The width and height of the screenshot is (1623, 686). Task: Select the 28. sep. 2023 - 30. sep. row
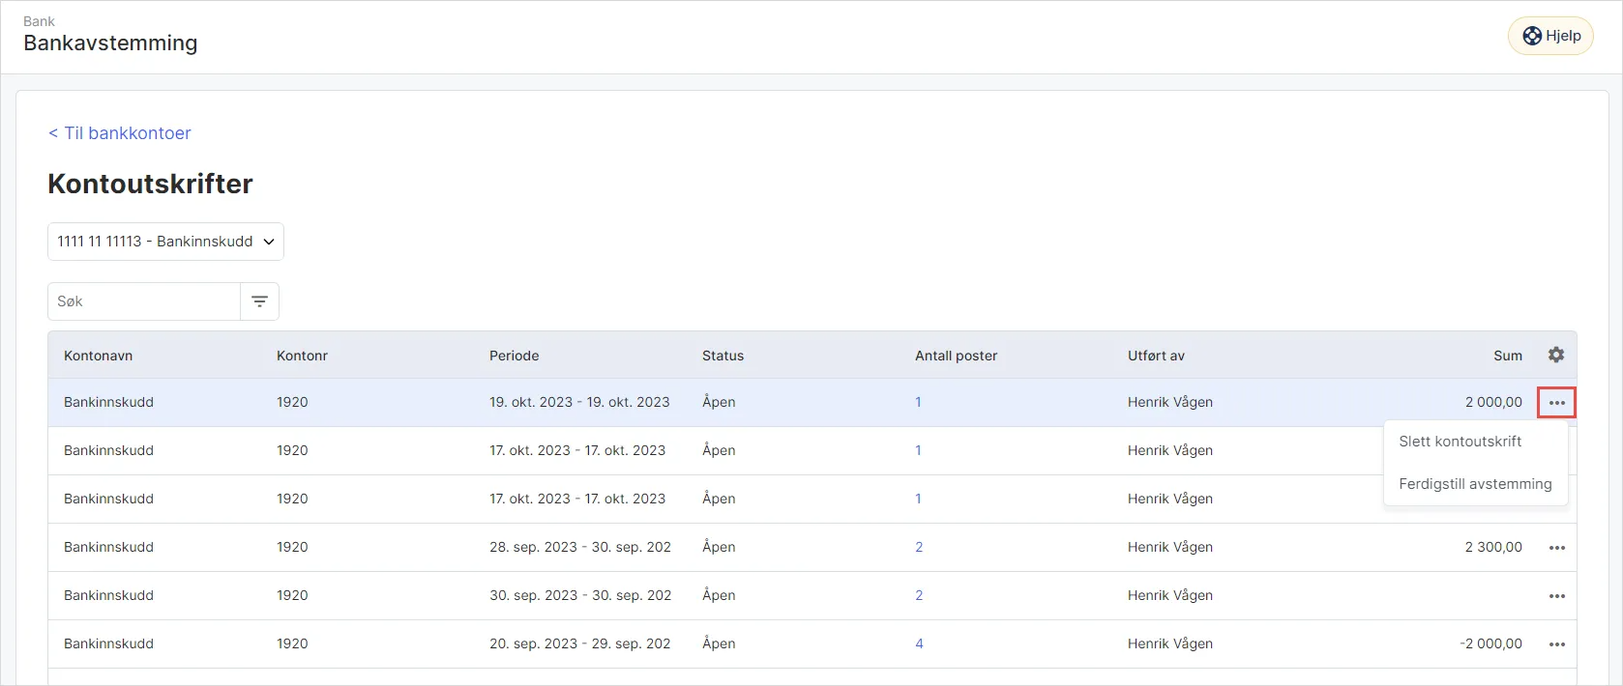click(x=812, y=547)
